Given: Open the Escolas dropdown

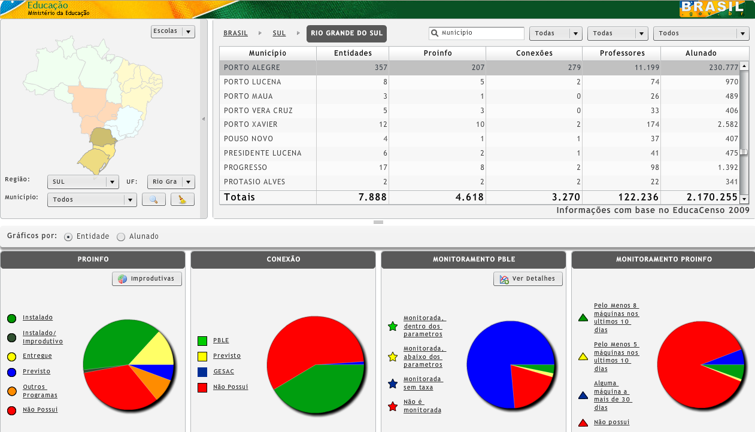Looking at the screenshot, I should coord(173,32).
